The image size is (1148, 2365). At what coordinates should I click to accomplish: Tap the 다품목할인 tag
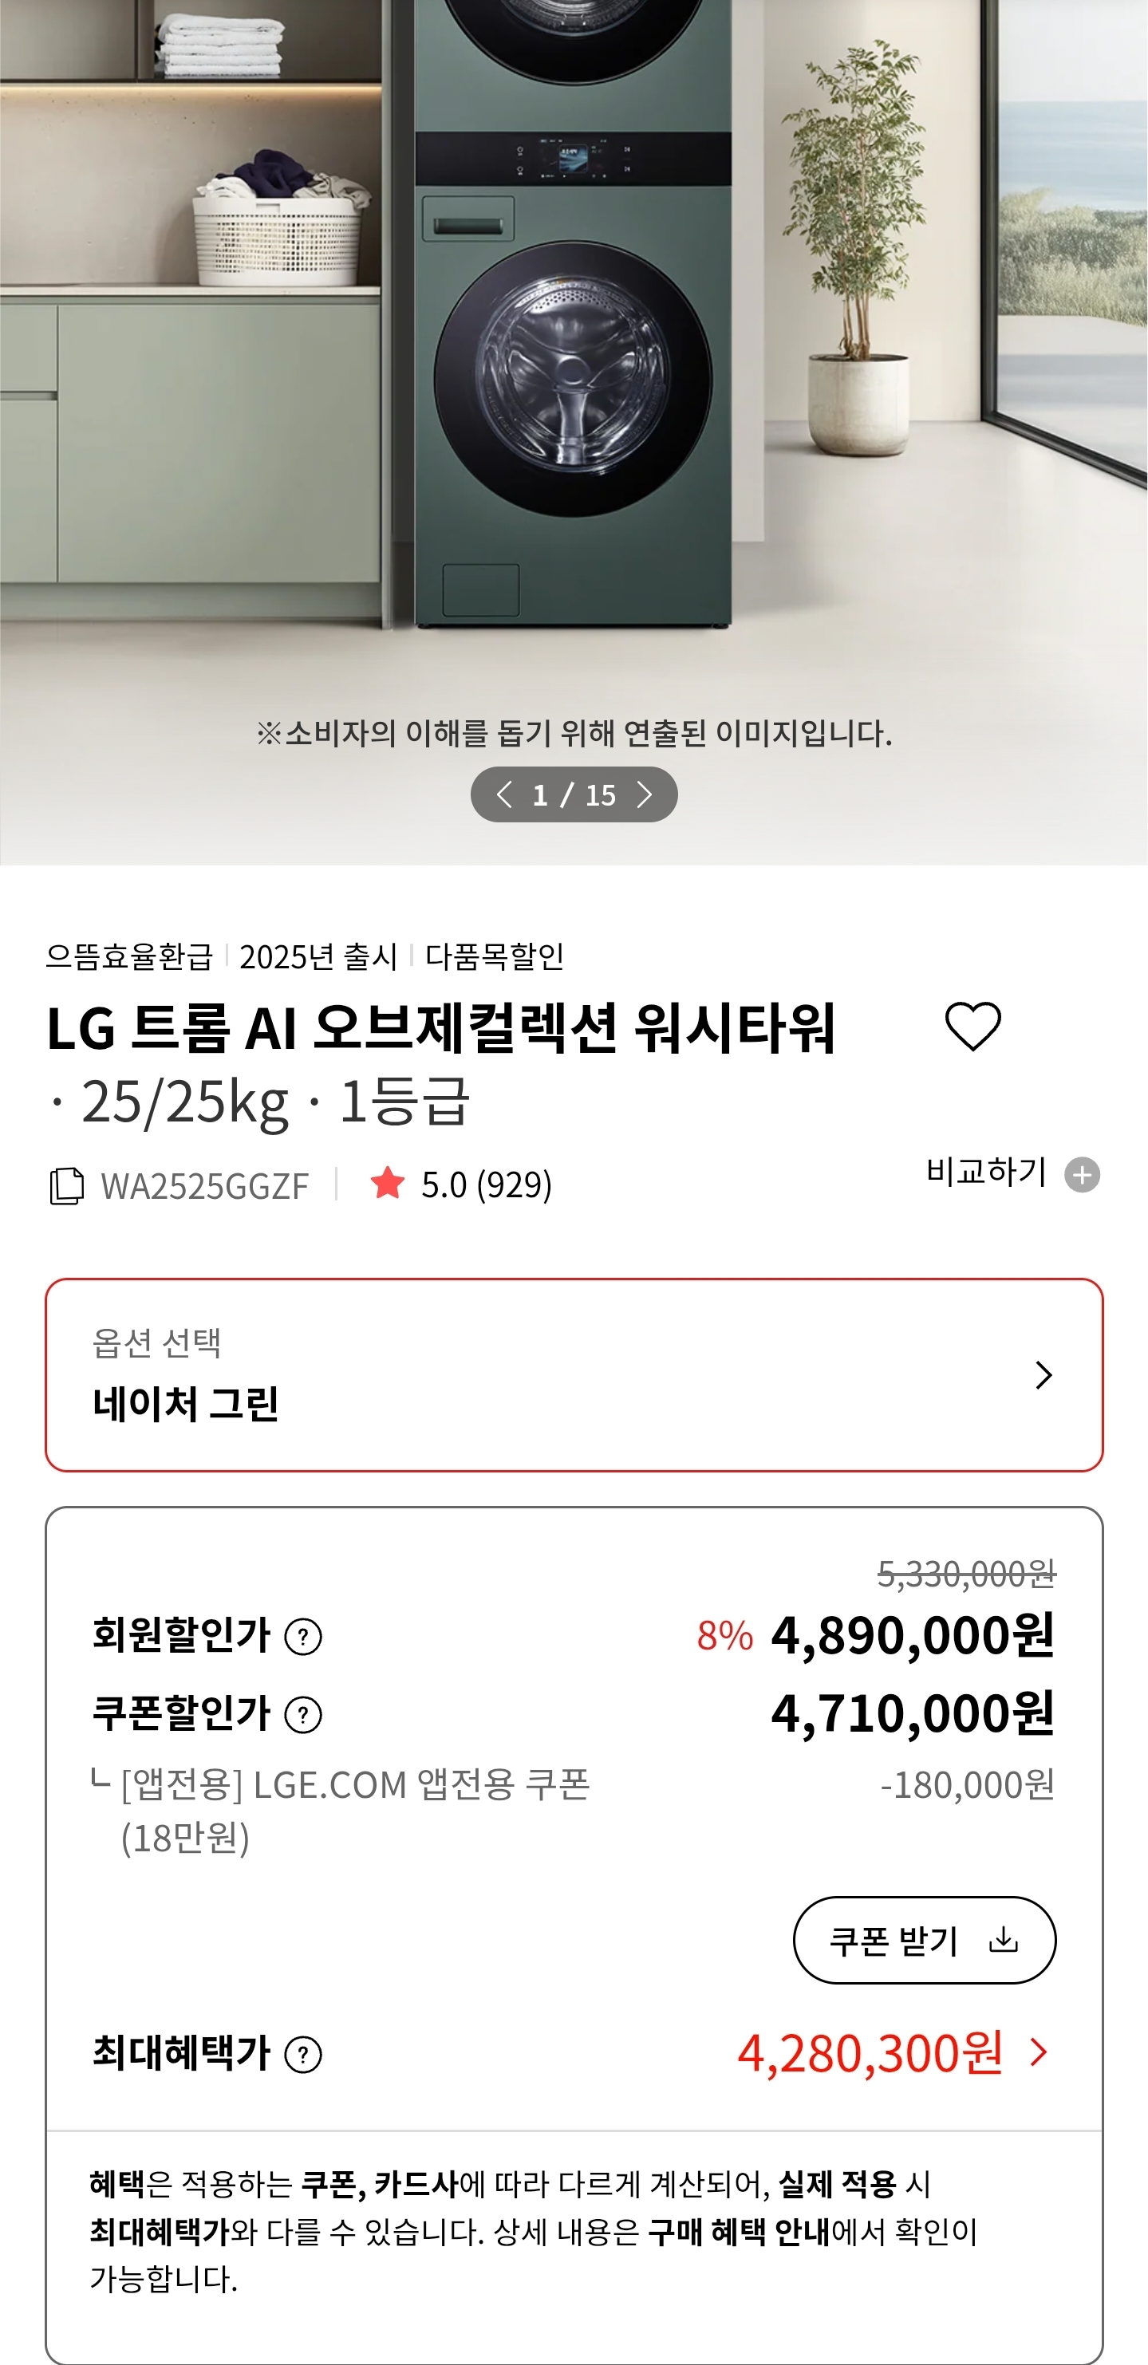[494, 956]
